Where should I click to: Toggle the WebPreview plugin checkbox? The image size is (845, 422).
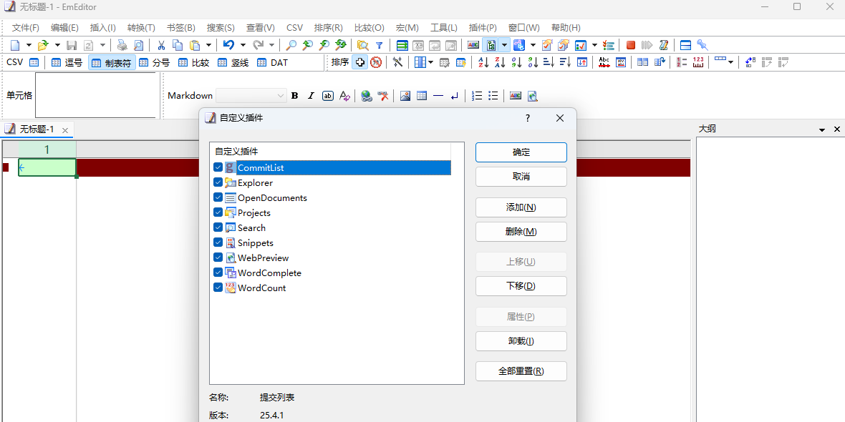[x=218, y=257]
